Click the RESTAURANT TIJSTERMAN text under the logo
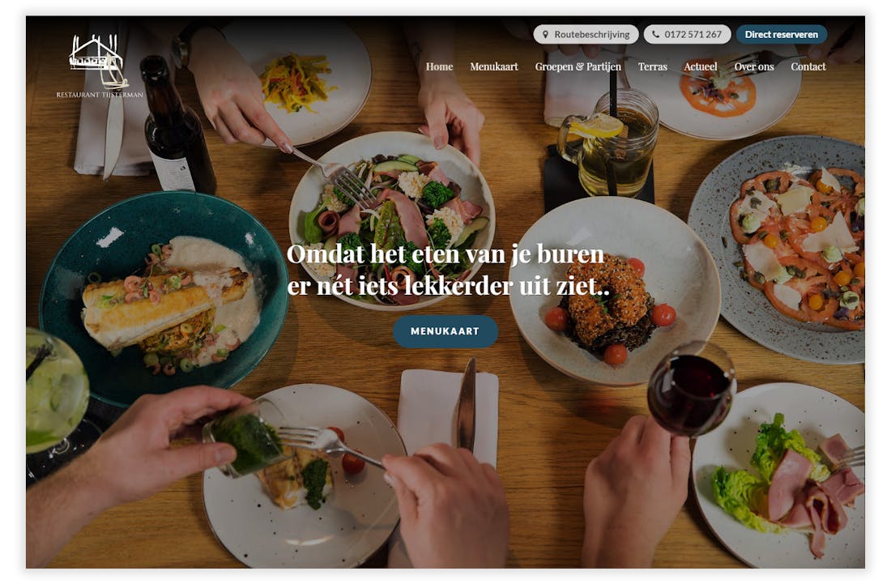 [x=100, y=95]
